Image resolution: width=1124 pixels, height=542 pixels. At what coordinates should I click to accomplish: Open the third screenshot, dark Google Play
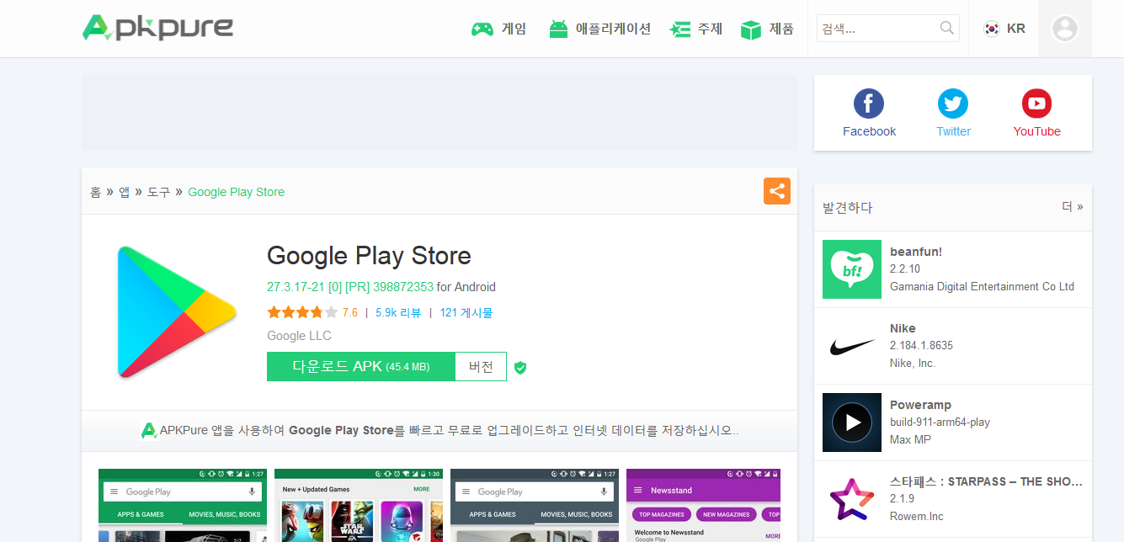pyautogui.click(x=535, y=505)
